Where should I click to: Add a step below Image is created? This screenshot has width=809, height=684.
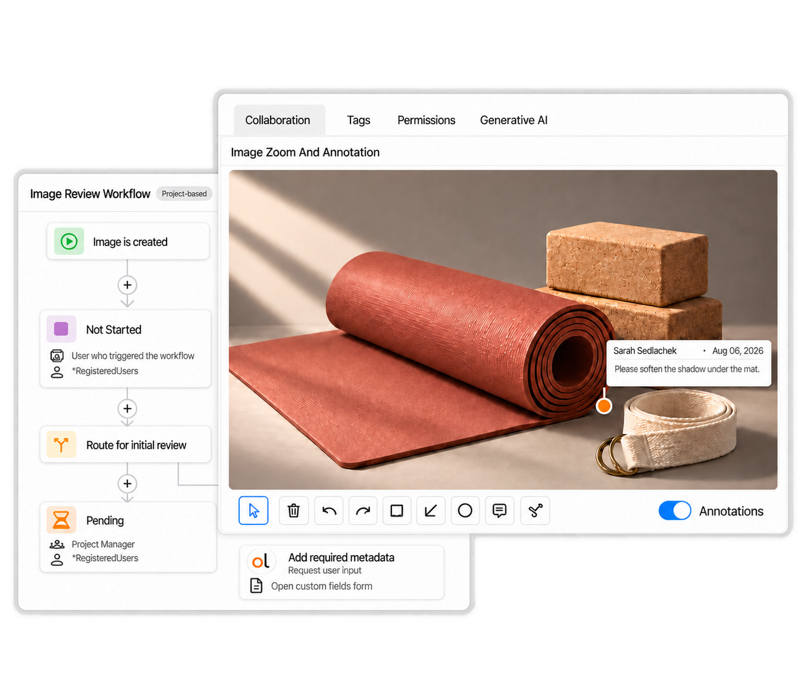coord(127,285)
